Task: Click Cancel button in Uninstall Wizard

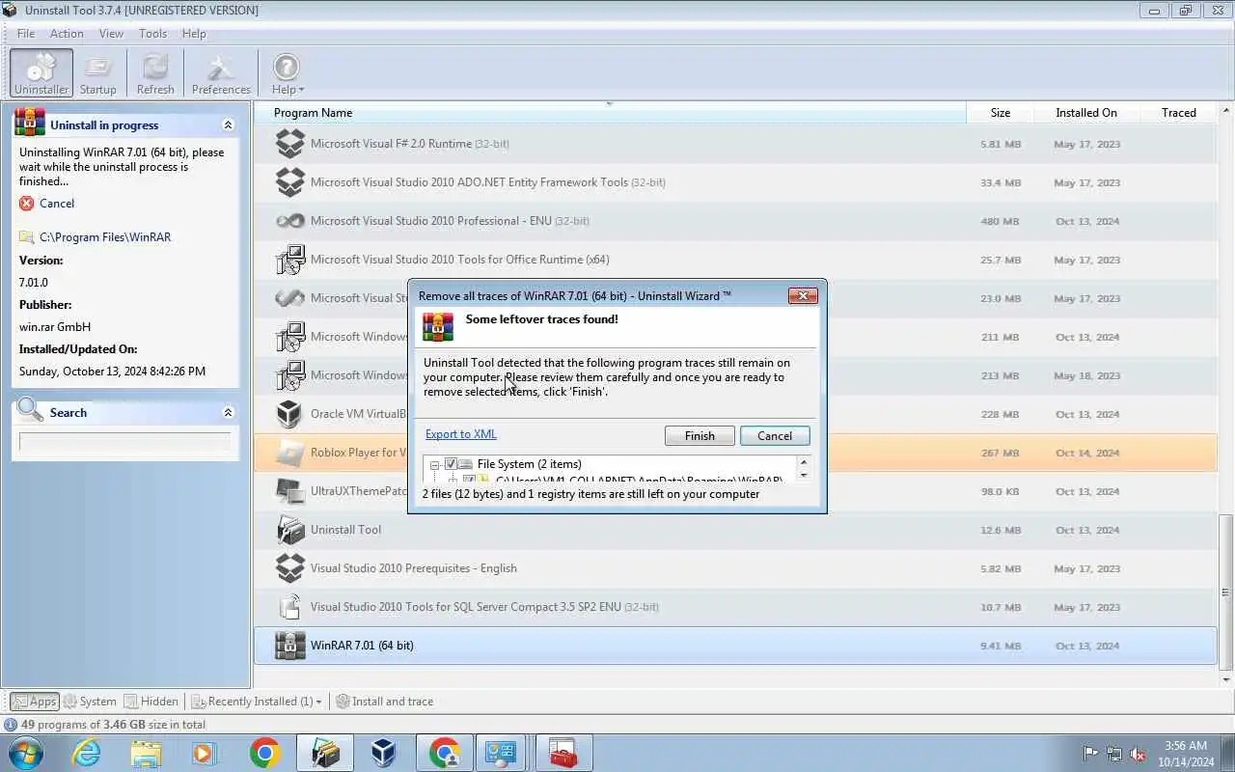Action: pos(775,436)
